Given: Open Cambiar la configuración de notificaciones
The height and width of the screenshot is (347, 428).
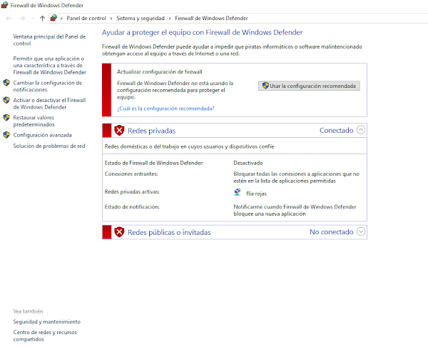Looking at the screenshot, I should pos(48,86).
